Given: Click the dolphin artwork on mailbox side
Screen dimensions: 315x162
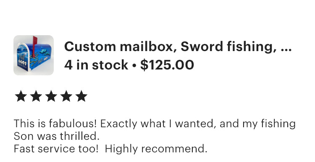Looking at the screenshot, I should coord(44,51).
